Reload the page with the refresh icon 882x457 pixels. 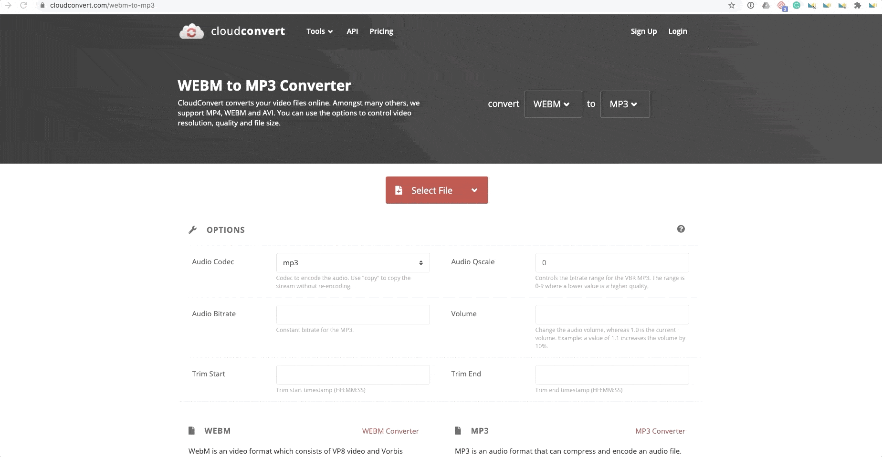coord(23,6)
